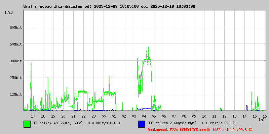Click hour label 16 on x-axis
This screenshot has height=134, width=269.
point(265,116)
